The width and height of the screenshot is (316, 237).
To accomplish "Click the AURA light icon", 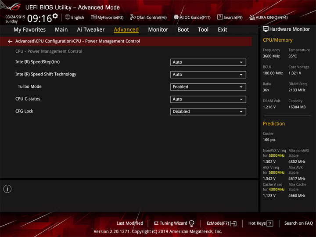I will [x=252, y=17].
